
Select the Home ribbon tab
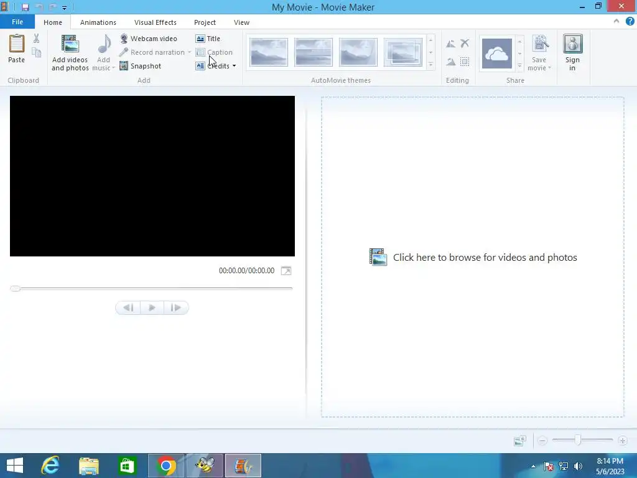point(53,22)
